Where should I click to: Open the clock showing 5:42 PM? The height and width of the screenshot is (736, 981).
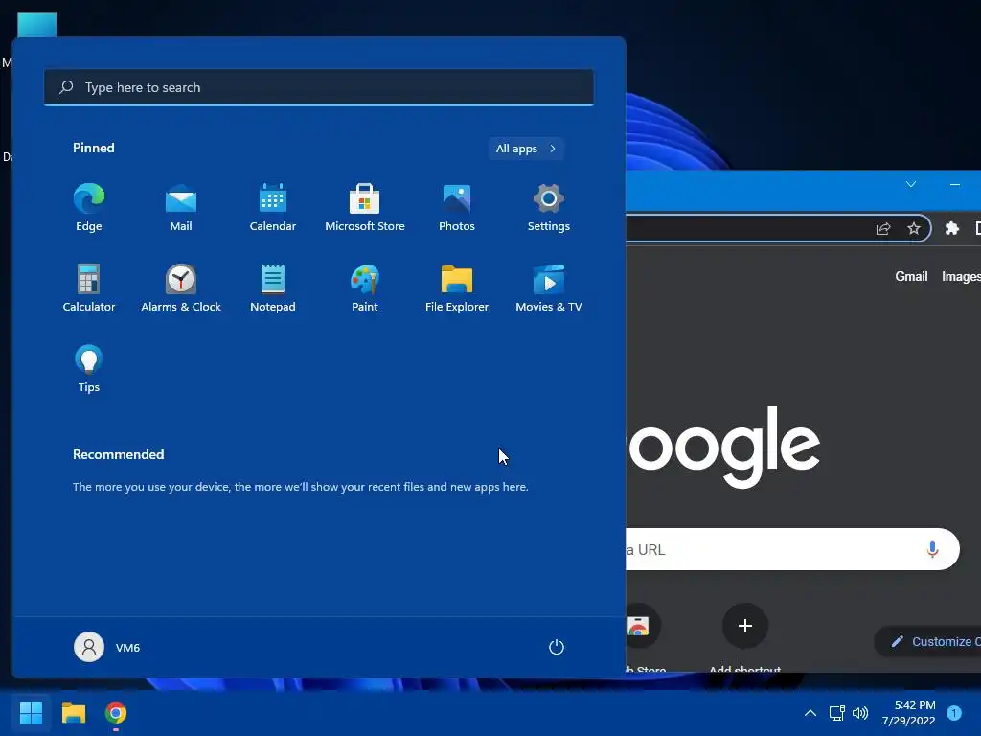[908, 713]
